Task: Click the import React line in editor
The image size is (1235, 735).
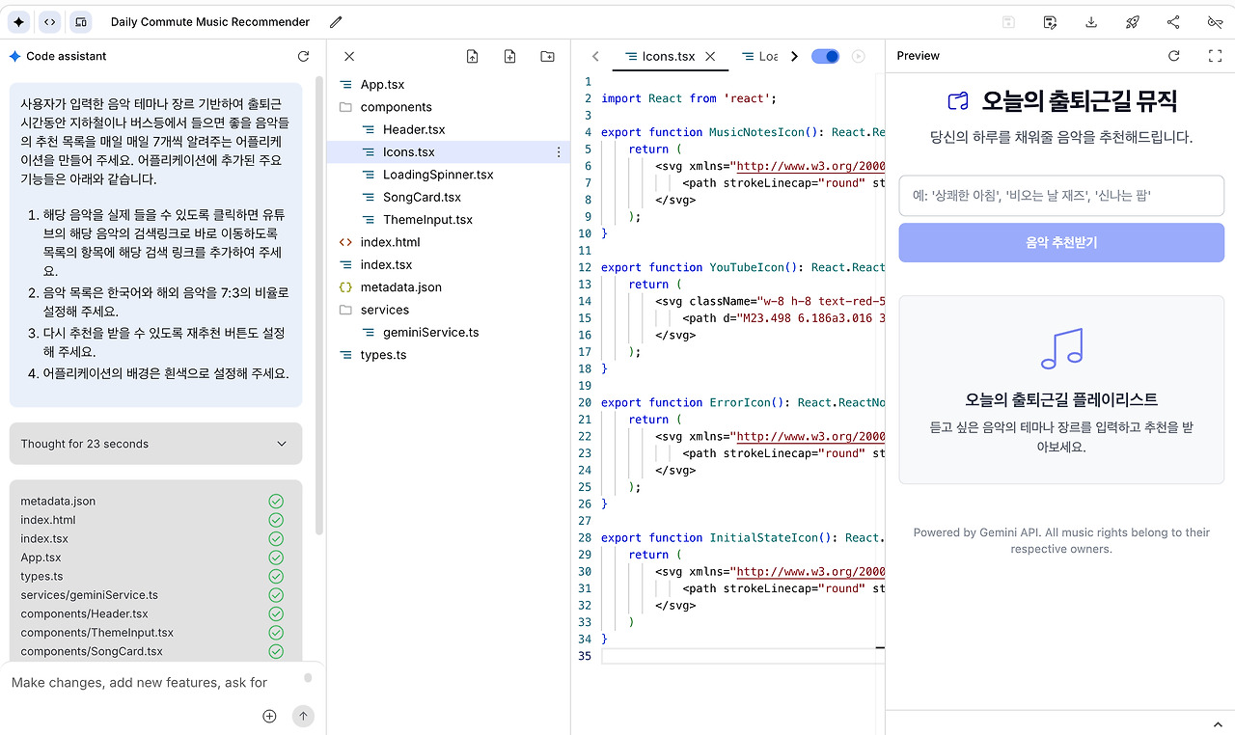Action: pos(689,98)
